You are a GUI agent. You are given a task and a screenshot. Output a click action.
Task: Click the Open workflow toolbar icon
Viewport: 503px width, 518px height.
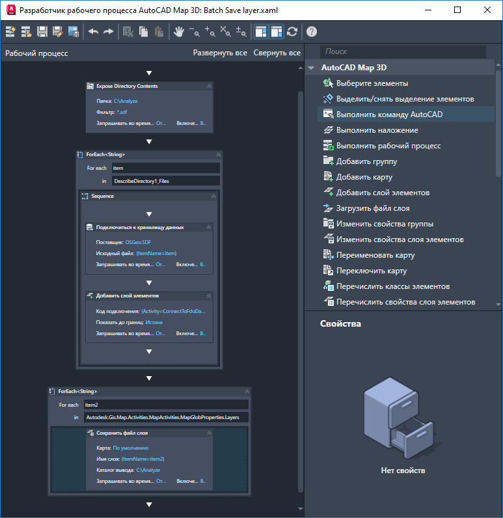tap(26, 32)
